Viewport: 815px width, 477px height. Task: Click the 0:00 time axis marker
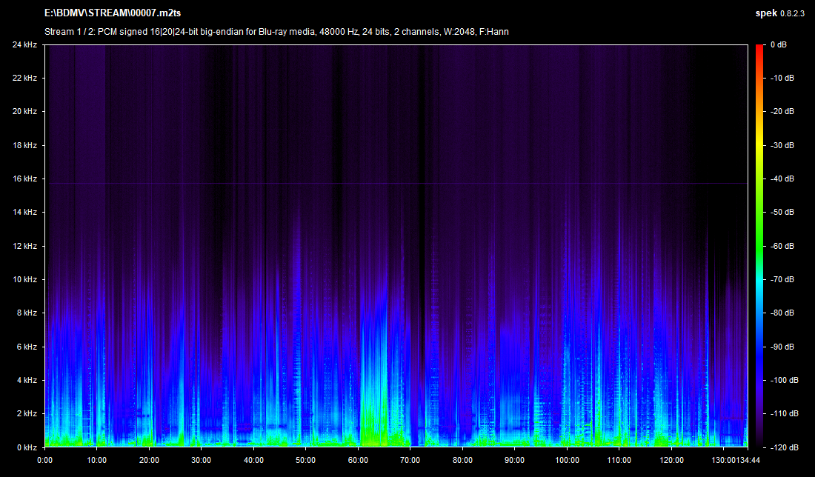pyautogui.click(x=44, y=459)
